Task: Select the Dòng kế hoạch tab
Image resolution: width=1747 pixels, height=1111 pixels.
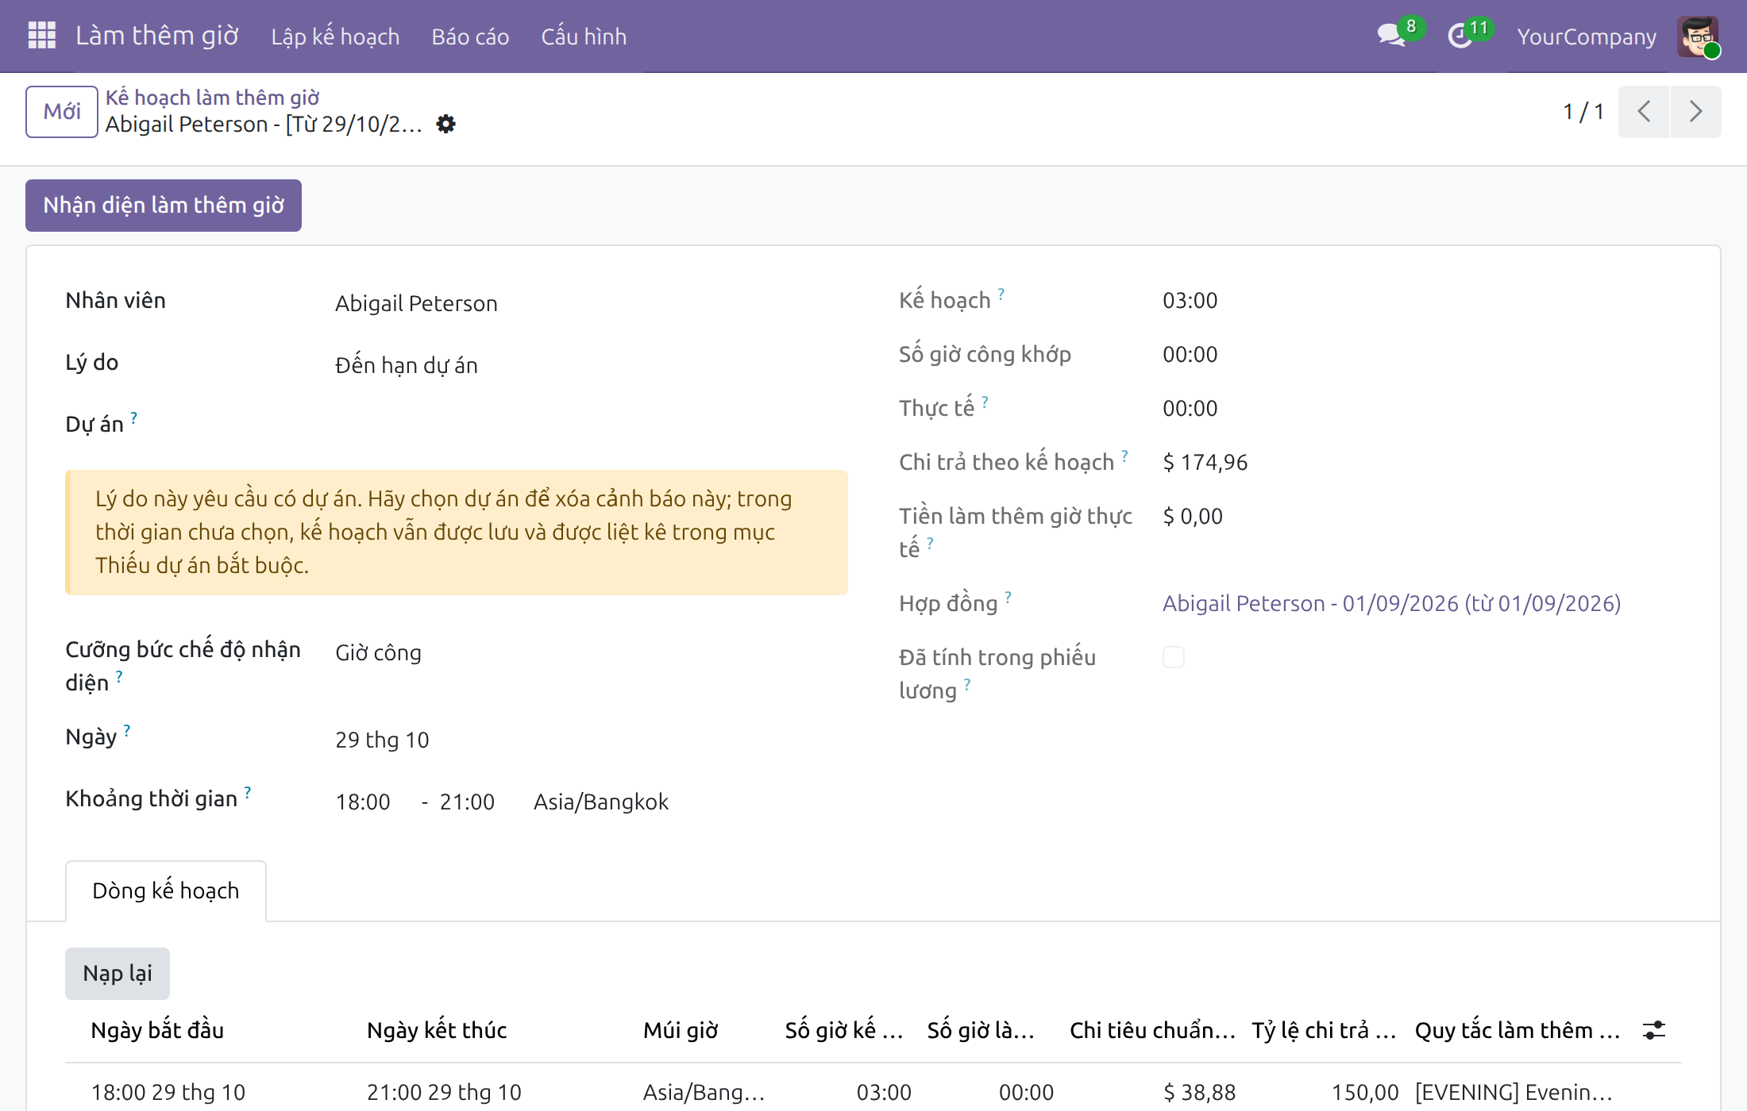Action: point(166,890)
